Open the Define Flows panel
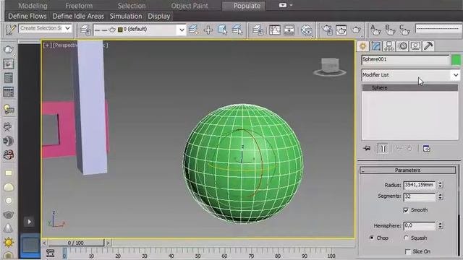The height and width of the screenshot is (260, 463). point(27,16)
